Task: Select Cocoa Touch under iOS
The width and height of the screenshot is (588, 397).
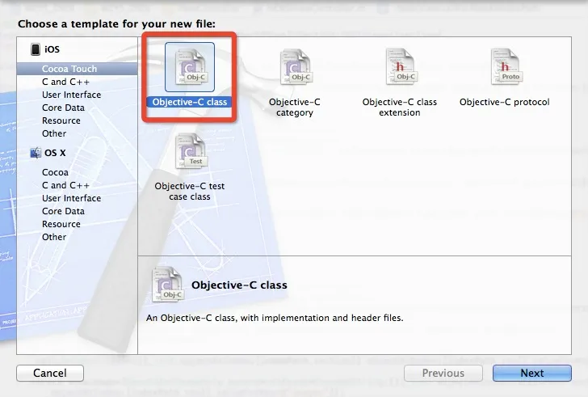Action: coord(77,69)
